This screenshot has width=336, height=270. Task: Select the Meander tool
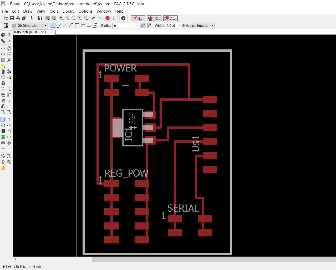point(3,106)
